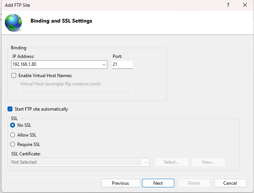254x193 pixels.
Task: Proceed with the Next button
Action: [x=158, y=183]
